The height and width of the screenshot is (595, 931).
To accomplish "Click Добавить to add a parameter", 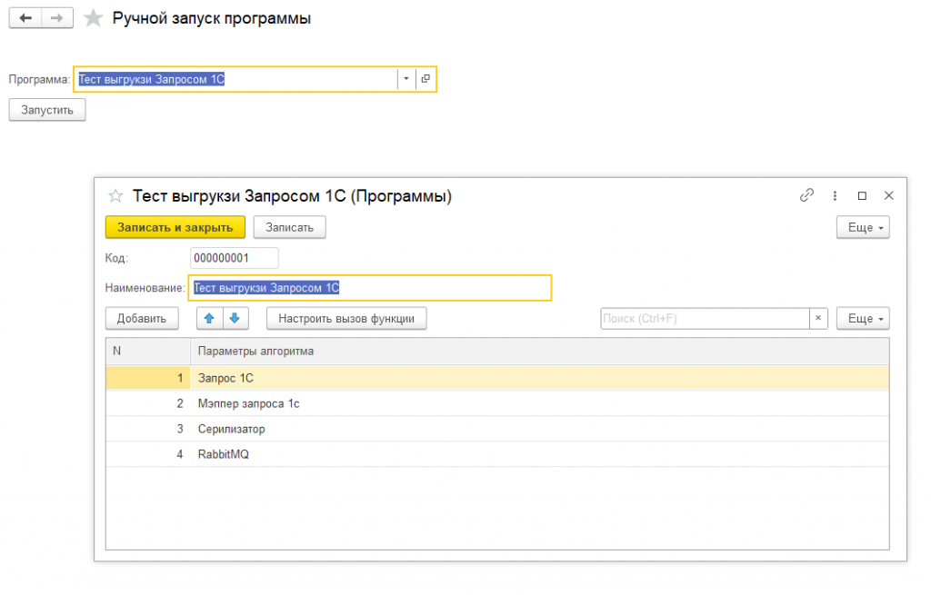I will (x=142, y=318).
